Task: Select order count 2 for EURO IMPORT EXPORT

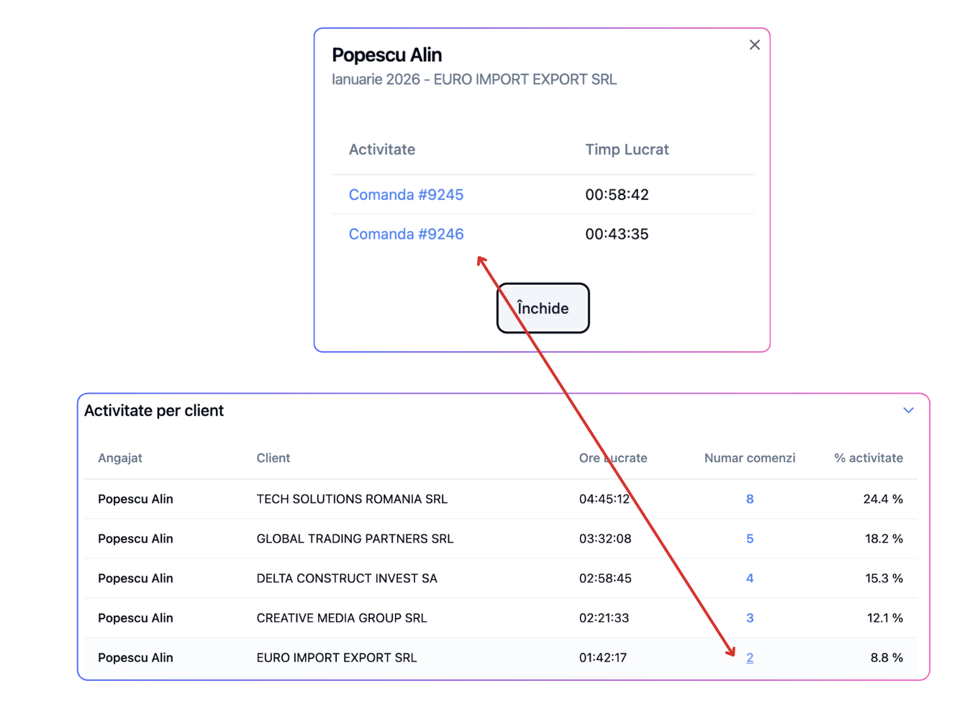Action: point(750,657)
